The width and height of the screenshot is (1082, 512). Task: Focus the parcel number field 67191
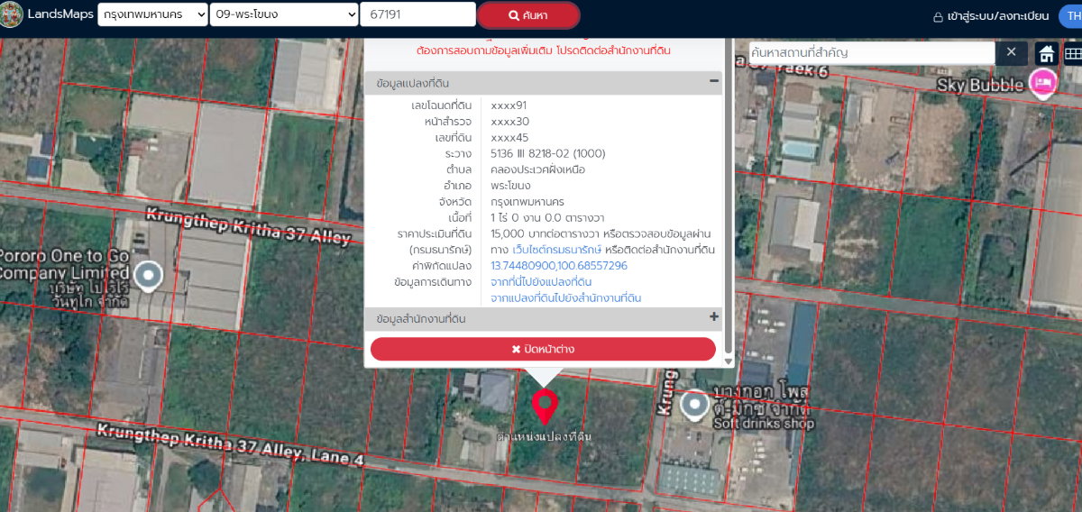coord(417,14)
